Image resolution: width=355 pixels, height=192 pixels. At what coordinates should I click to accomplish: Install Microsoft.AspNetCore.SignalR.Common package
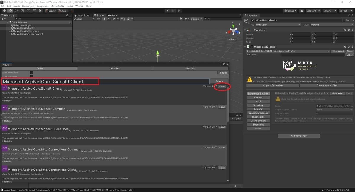tap(222, 107)
